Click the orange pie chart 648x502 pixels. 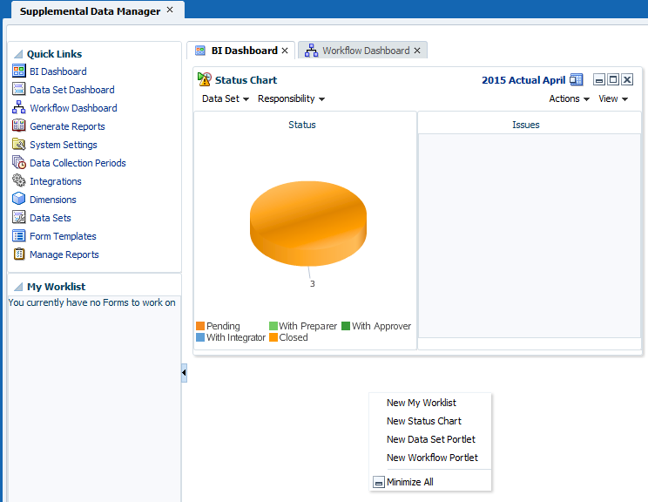[x=308, y=223]
